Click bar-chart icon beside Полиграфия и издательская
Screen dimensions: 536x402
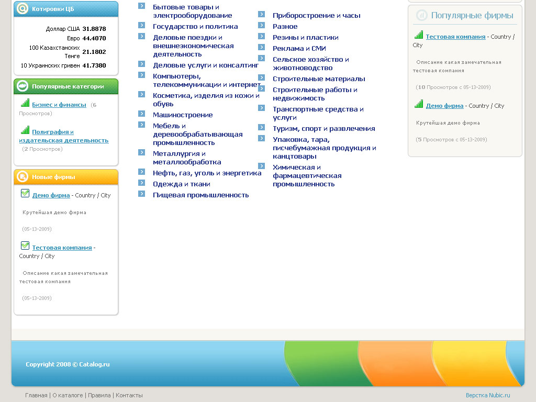[x=25, y=130]
